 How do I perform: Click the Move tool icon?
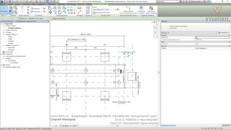50,12
